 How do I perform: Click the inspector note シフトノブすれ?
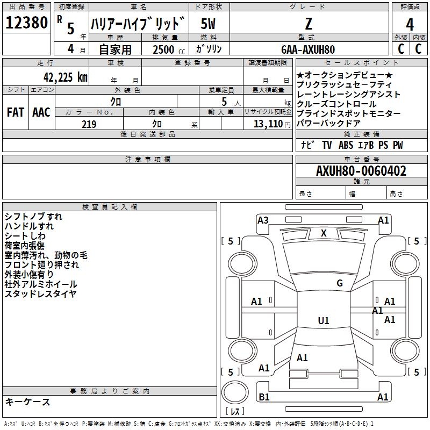point(33,217)
